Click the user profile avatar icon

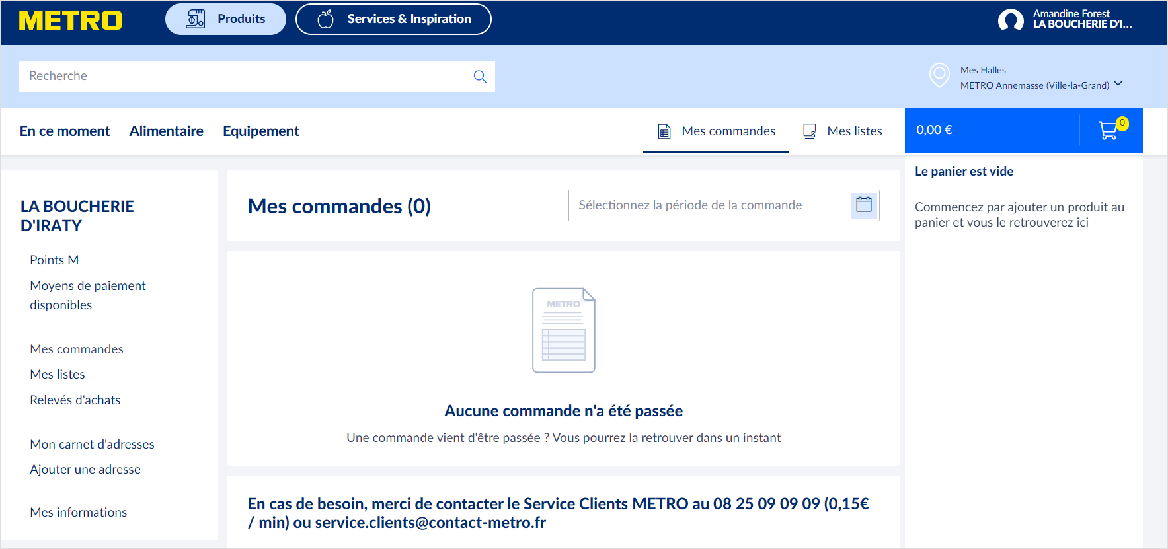pos(1011,20)
